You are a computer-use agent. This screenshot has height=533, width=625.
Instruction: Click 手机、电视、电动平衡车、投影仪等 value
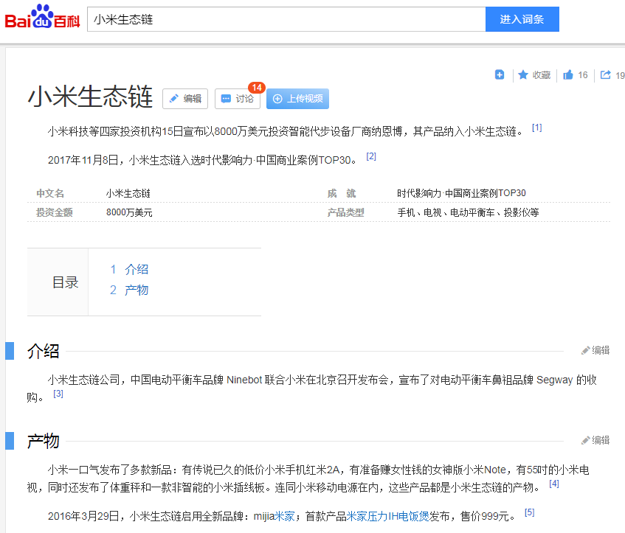point(468,212)
